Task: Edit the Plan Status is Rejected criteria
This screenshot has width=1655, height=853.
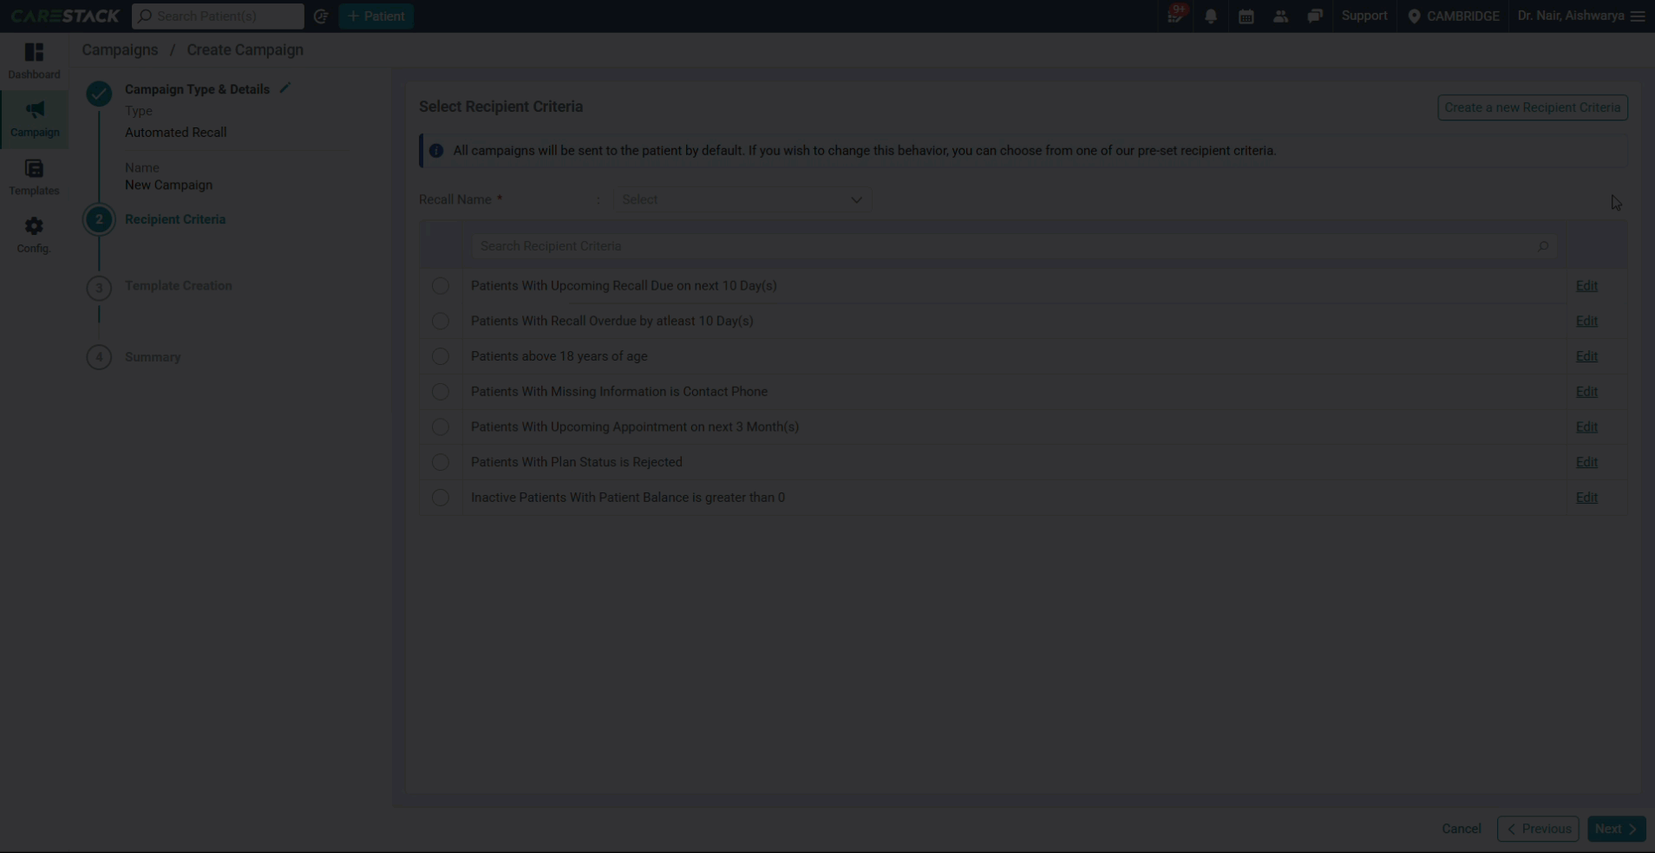Action: pos(1586,462)
